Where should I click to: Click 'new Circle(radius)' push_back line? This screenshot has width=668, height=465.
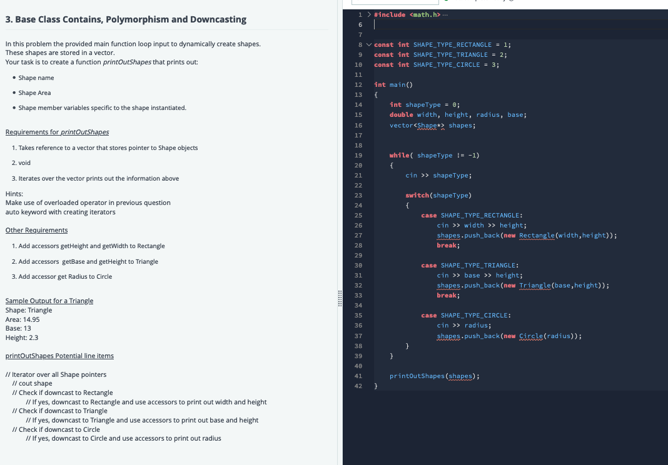tap(509, 336)
